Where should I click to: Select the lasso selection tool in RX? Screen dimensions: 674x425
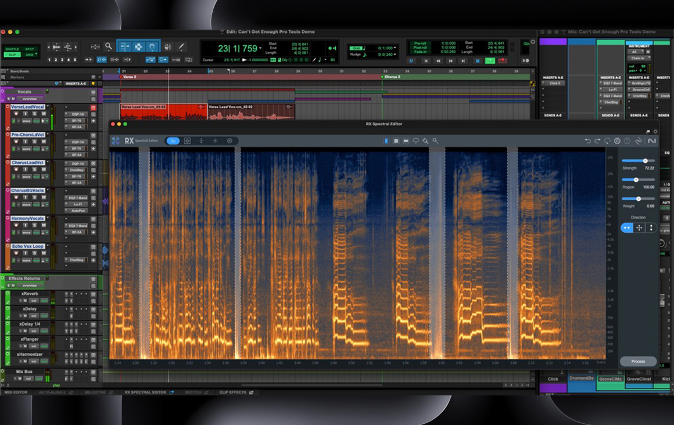coord(415,141)
